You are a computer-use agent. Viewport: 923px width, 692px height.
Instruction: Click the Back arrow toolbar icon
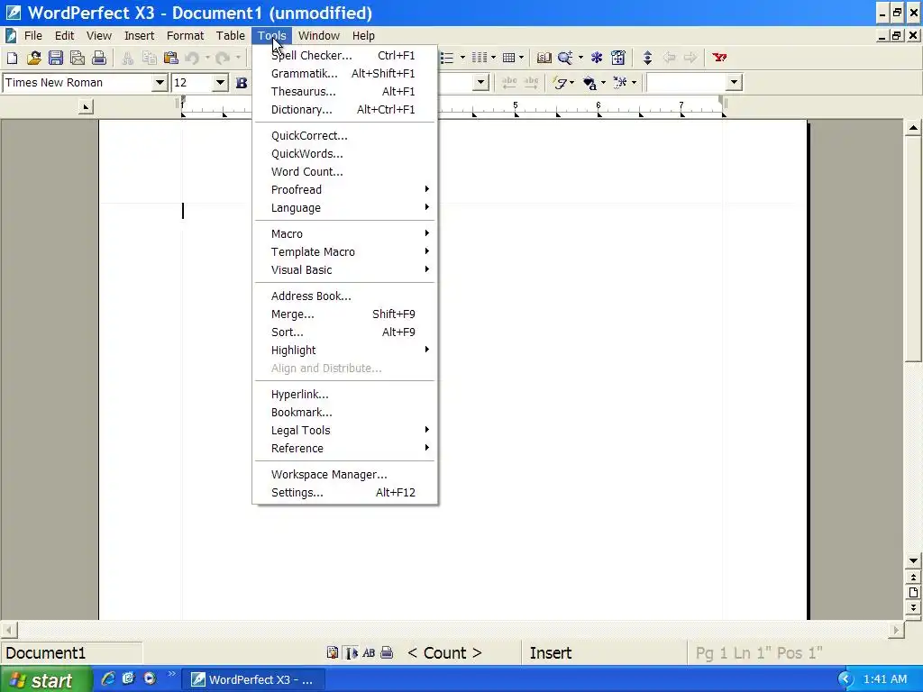[x=670, y=58]
